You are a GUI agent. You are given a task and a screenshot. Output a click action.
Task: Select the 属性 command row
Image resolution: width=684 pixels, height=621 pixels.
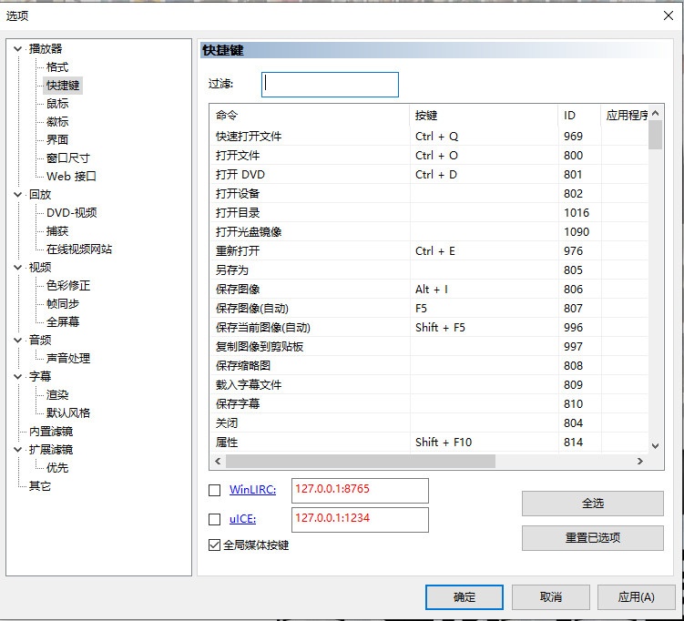pyautogui.click(x=429, y=443)
